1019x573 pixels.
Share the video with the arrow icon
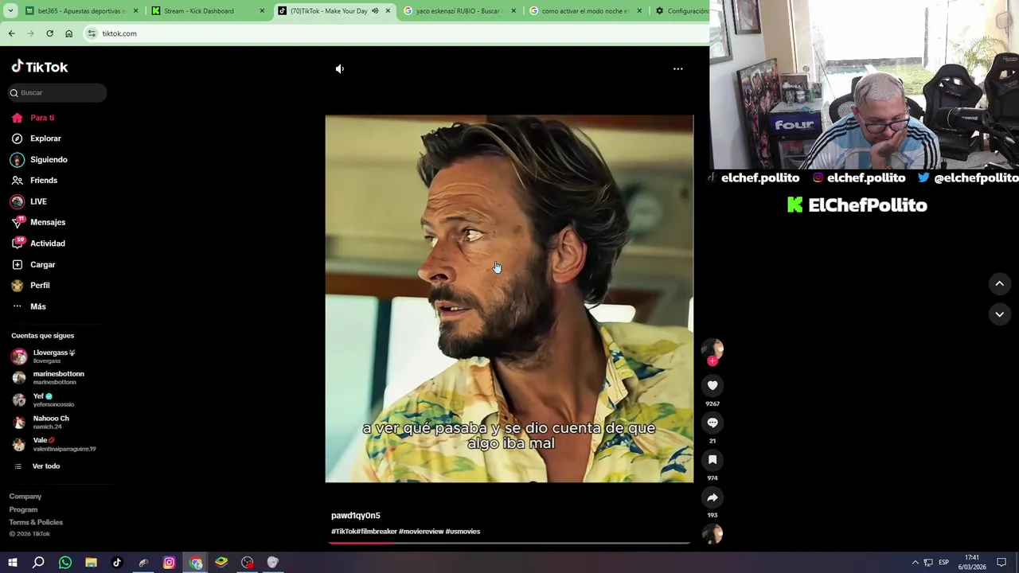[713, 497]
